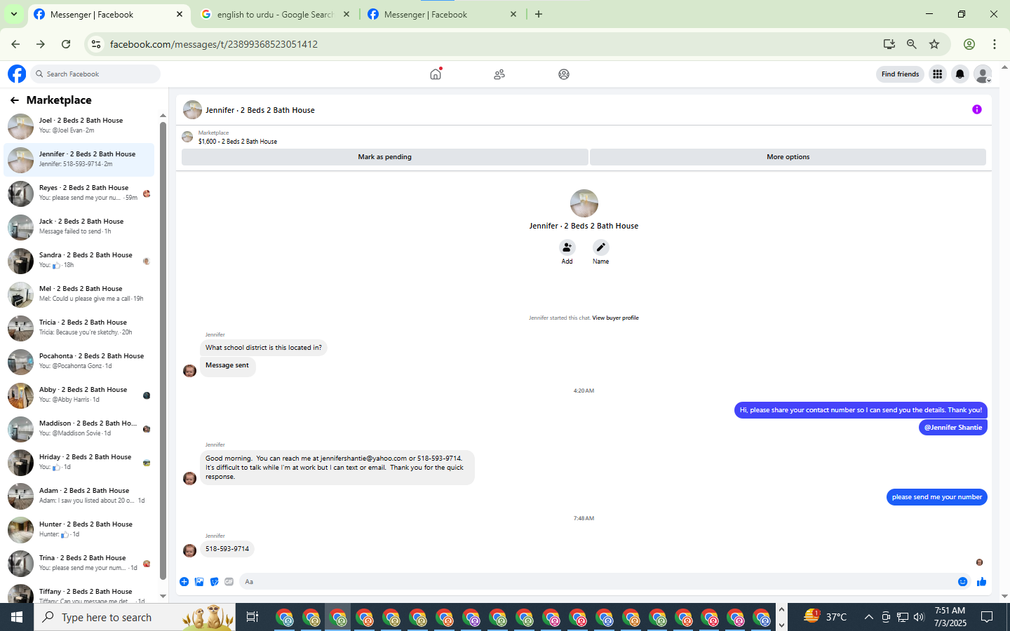This screenshot has width=1010, height=631.
Task: Open Maddison's 2 Beds 2 Bath chat
Action: click(79, 429)
